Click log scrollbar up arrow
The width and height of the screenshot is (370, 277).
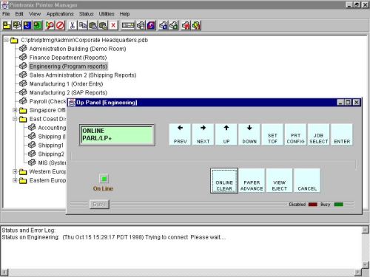[x=366, y=230]
